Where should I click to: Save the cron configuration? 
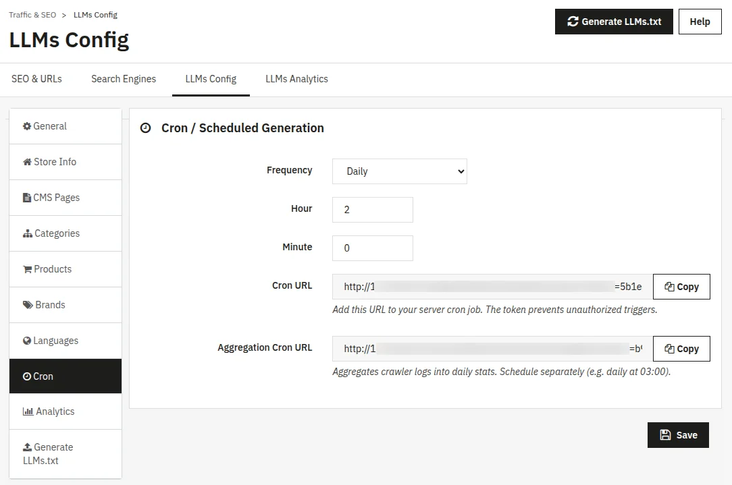tap(678, 435)
